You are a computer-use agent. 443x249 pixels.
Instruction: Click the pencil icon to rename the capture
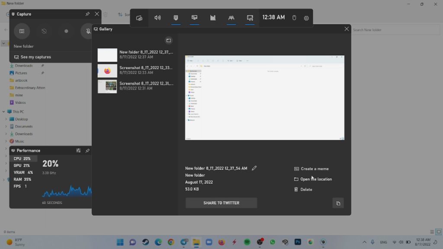254,168
